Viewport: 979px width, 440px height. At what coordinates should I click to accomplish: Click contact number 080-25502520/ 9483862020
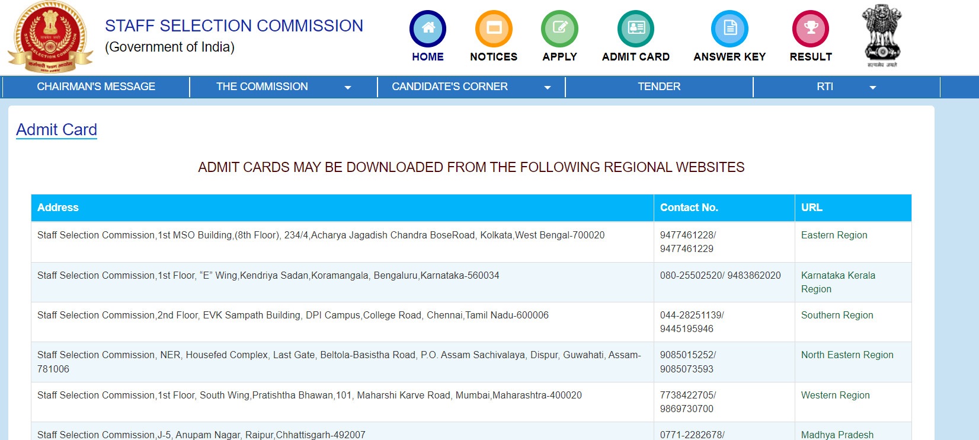pyautogui.click(x=720, y=276)
